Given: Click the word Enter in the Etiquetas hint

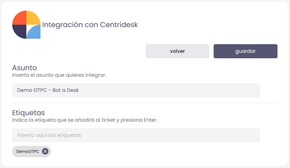Looking at the screenshot, I should pos(150,120).
